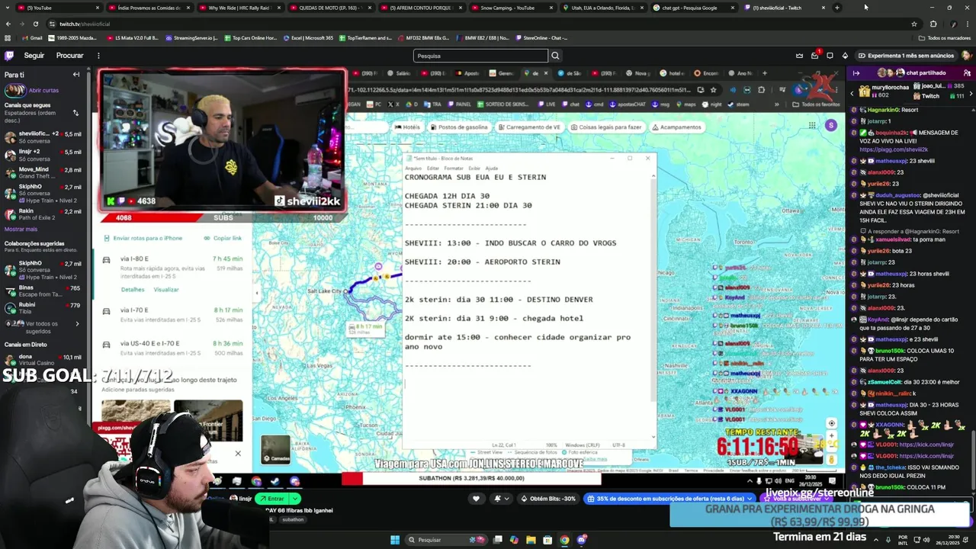Select the Postos de gasolina filter chip
The image size is (976, 549).
coord(458,127)
